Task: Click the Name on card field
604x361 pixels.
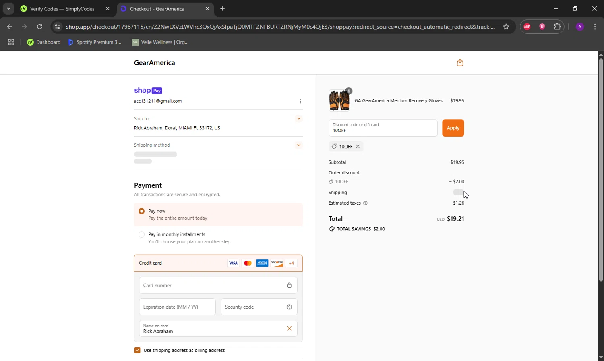Action: pyautogui.click(x=218, y=328)
